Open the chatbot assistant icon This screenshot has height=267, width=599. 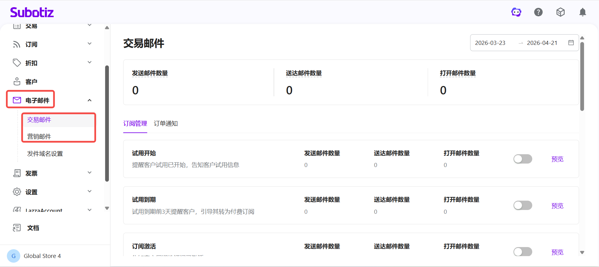tap(516, 12)
